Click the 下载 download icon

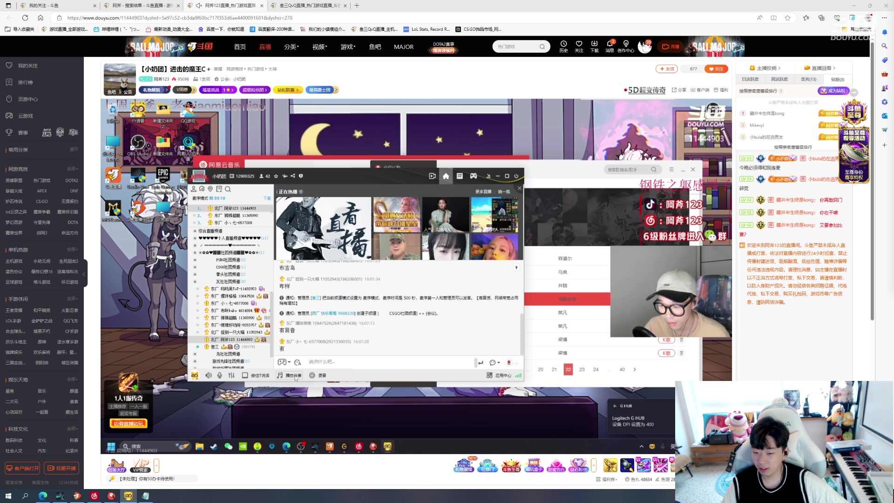tap(594, 44)
